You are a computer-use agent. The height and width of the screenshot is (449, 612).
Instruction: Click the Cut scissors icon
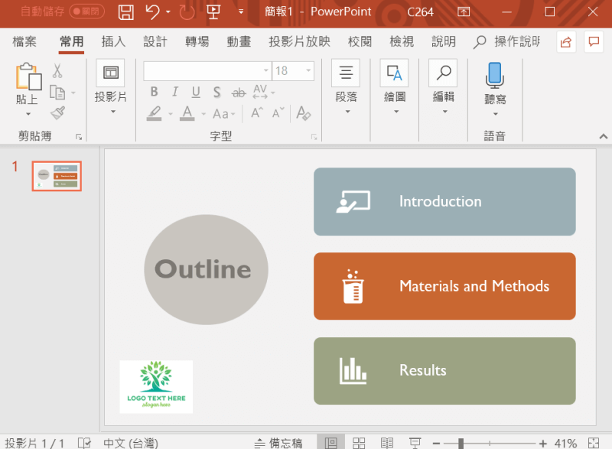pos(57,71)
